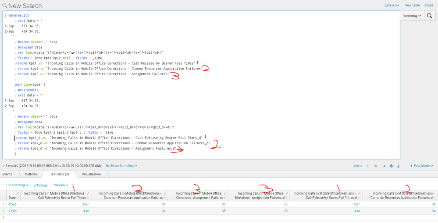Click the magnifier Search run button

(x=430, y=16)
